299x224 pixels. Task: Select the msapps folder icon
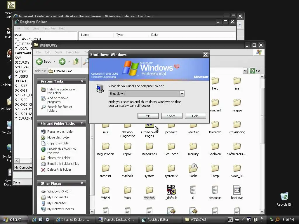237,103
